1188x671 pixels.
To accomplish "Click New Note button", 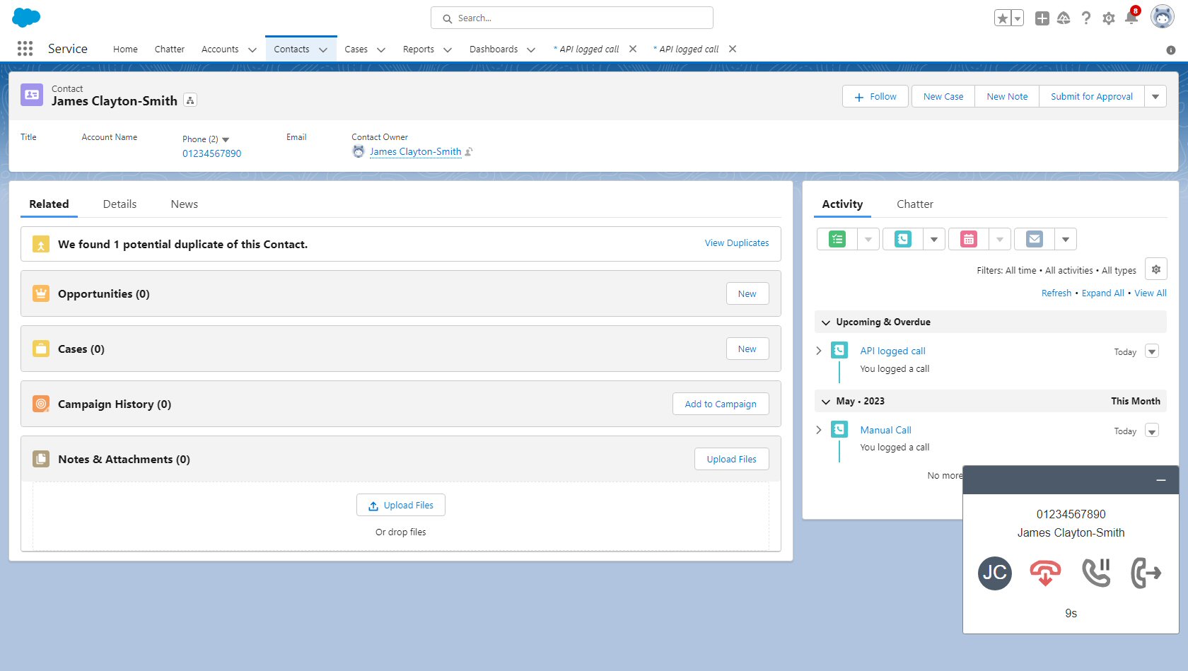I will 1007,97.
